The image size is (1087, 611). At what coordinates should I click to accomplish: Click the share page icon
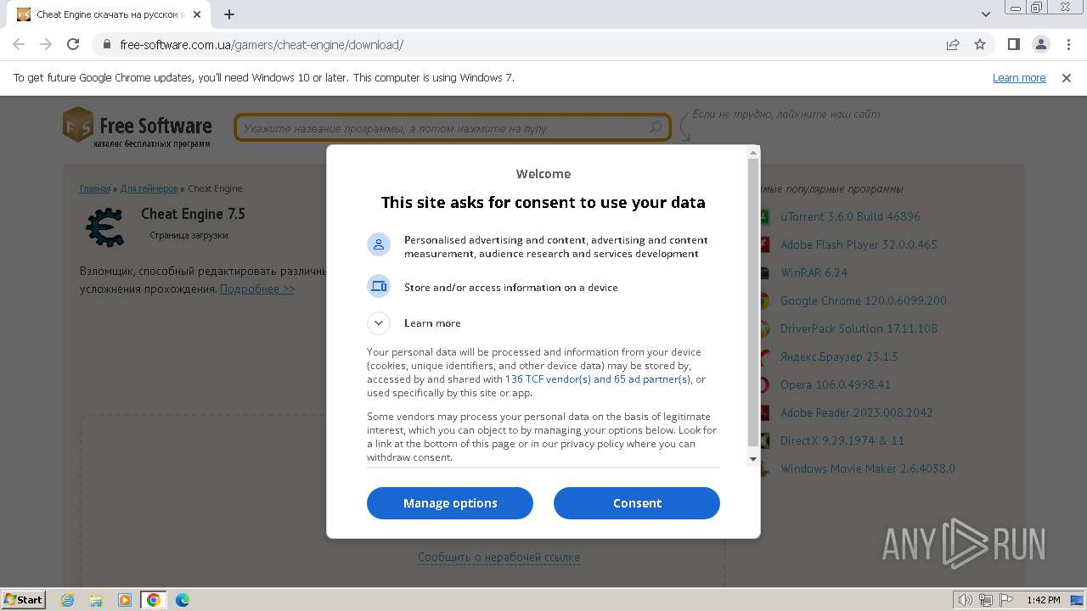pos(953,44)
